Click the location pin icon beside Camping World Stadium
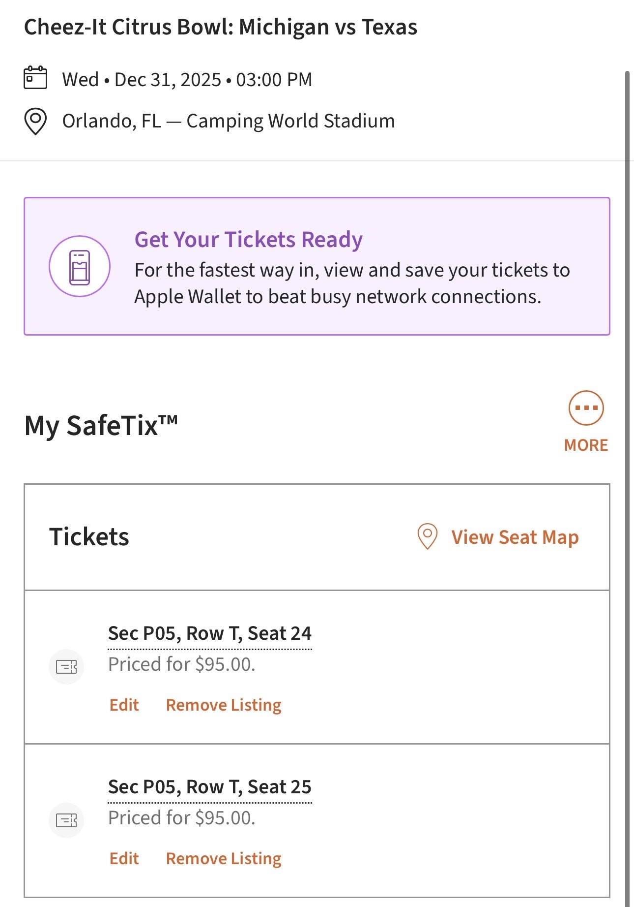This screenshot has height=907, width=634. coord(35,121)
